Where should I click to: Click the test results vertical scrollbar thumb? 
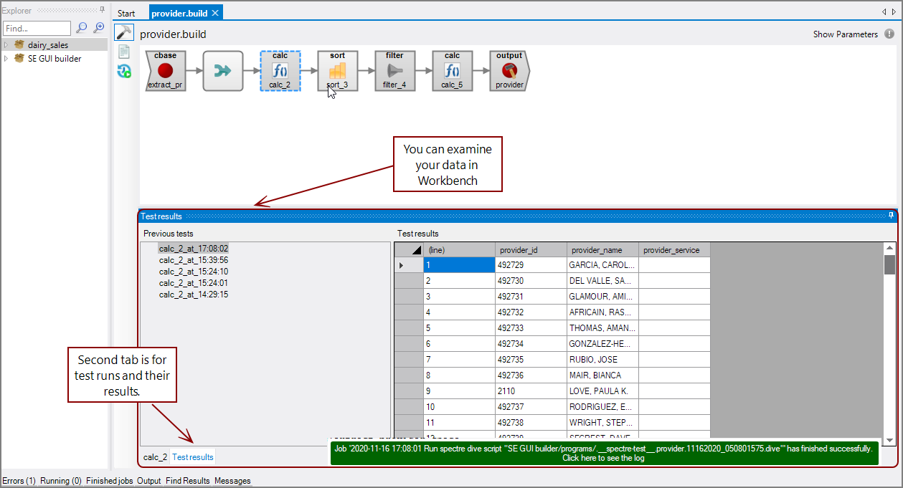point(889,264)
